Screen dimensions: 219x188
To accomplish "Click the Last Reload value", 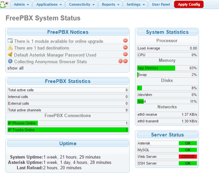I will click(62, 168).
